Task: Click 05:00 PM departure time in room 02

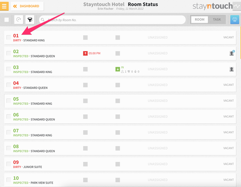Action: [94, 53]
